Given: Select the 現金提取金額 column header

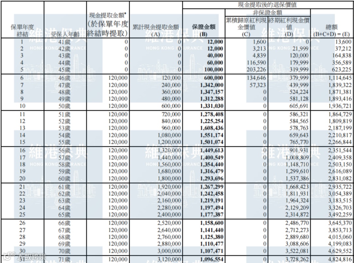Looking at the screenshot, I should pyautogui.click(x=108, y=24).
